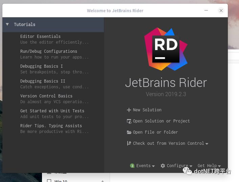Viewport: 239px width, 182px height.
Task: Open Run/Debug Configurations tutorial
Action: coord(49,51)
